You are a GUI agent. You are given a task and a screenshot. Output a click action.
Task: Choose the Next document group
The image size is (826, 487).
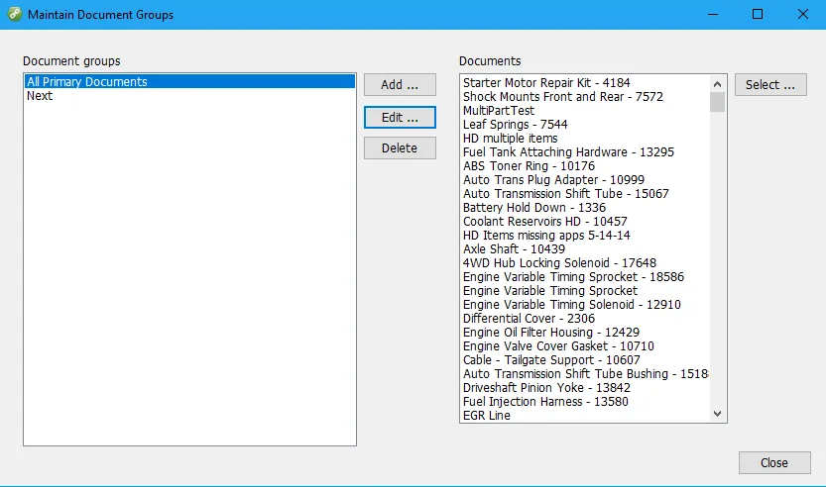click(x=40, y=96)
